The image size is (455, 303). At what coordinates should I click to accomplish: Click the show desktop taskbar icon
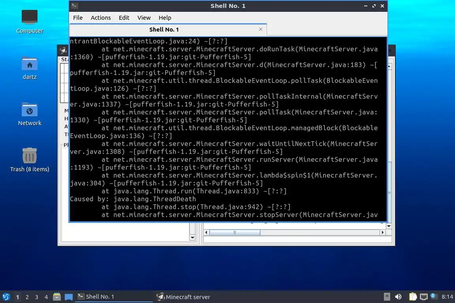tap(69, 297)
